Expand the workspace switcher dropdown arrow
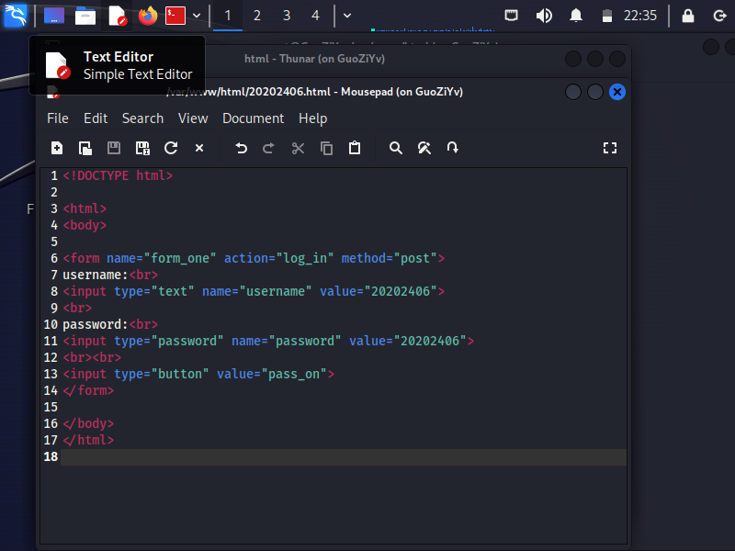Viewport: 735px width, 551px height. [x=347, y=16]
